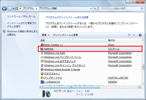Open コントロール パネル ホーム link
The width and height of the screenshot is (146, 100).
click(21, 17)
